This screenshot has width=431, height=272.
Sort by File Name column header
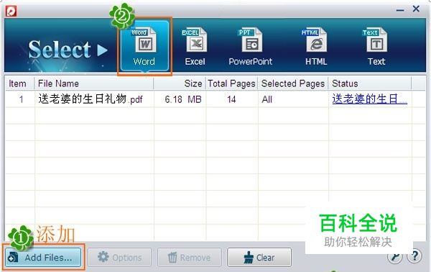[93, 83]
